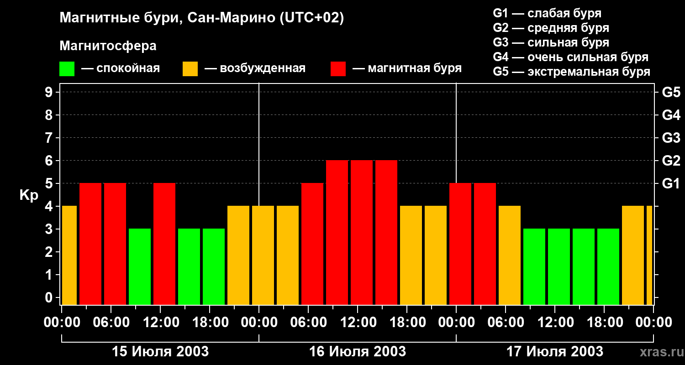Viewport: 685px width, 365px height.
Task: Click the '15 Июля 2003' date label
Action: [x=160, y=352]
